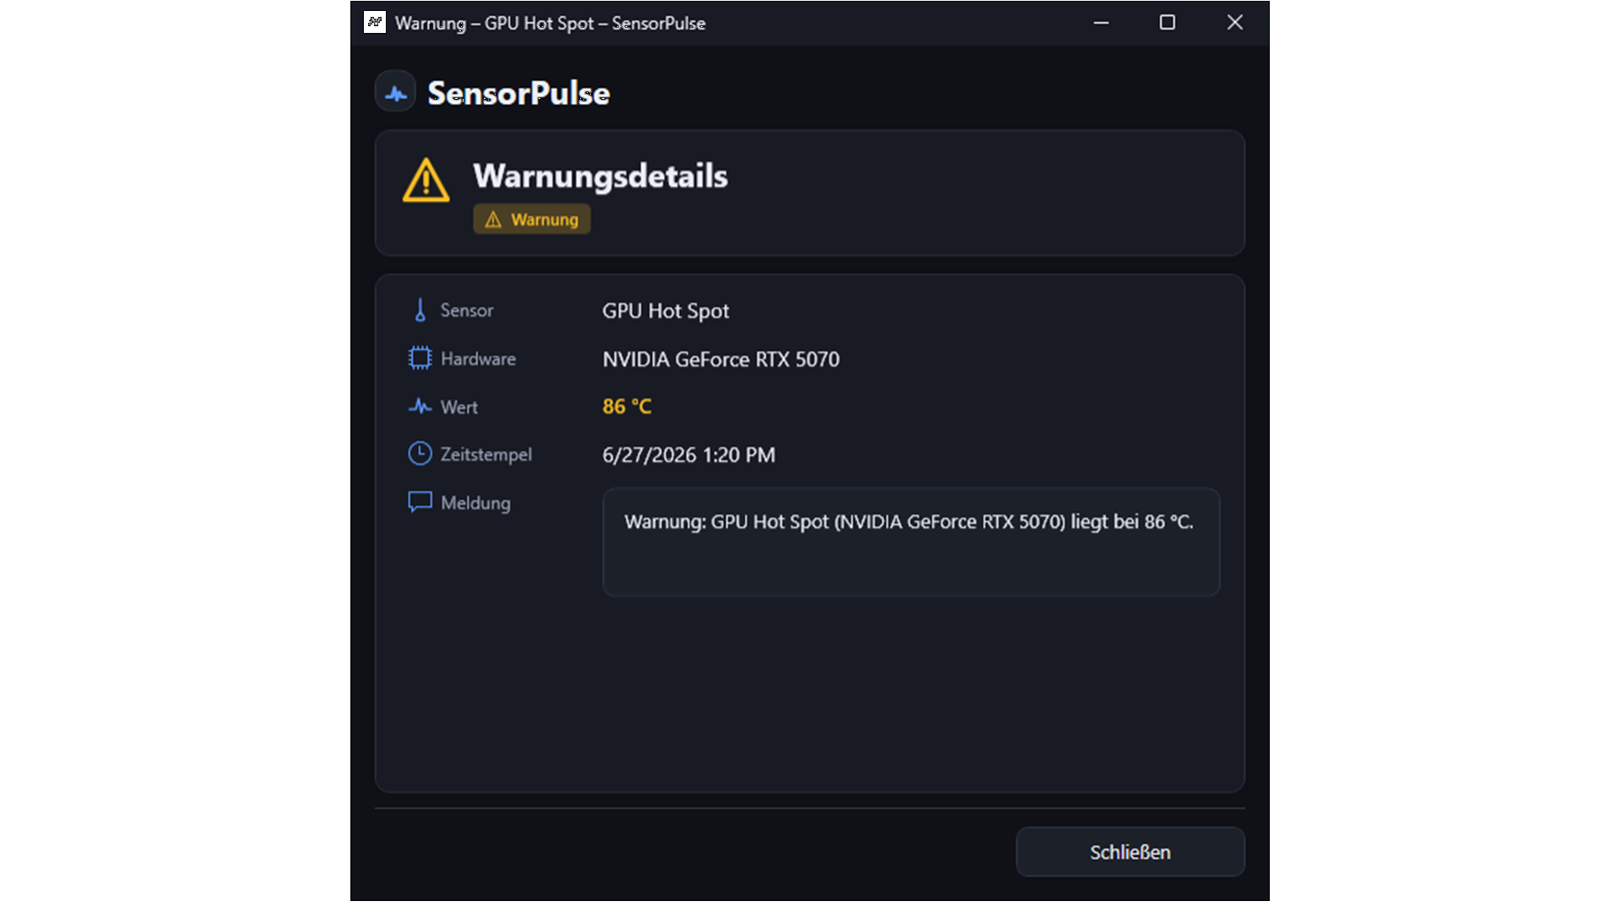Click the chip icon beside Hardware

point(420,358)
